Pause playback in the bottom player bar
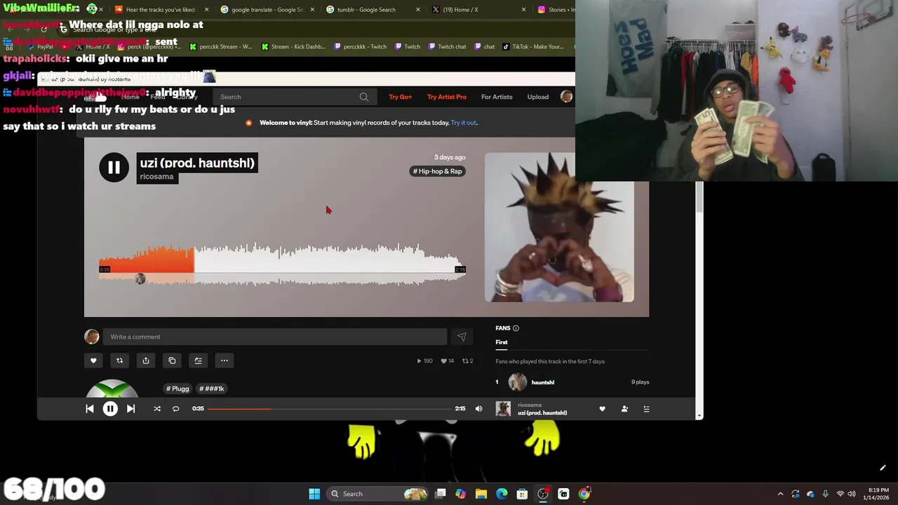The height and width of the screenshot is (505, 898). point(110,409)
